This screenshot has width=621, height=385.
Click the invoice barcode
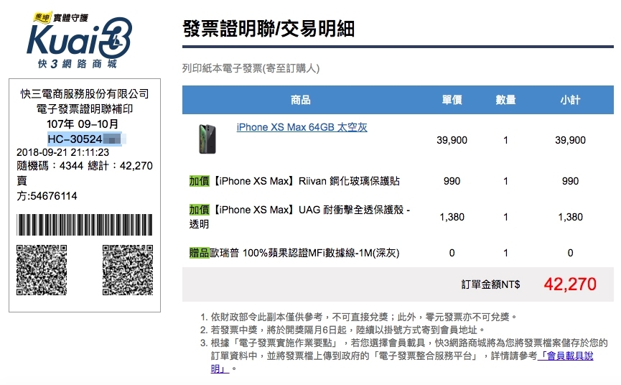coord(85,225)
